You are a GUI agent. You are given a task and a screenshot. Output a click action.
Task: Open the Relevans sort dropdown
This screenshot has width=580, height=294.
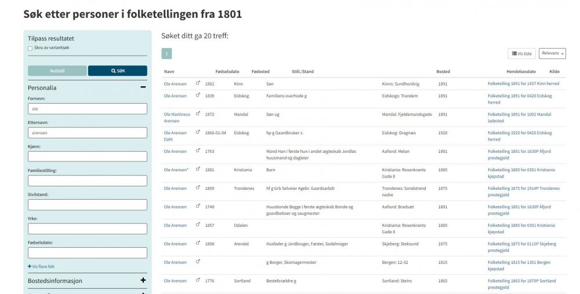[x=552, y=53]
